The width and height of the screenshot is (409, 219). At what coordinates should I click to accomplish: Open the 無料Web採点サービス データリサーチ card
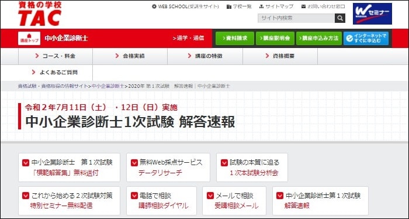(168, 167)
